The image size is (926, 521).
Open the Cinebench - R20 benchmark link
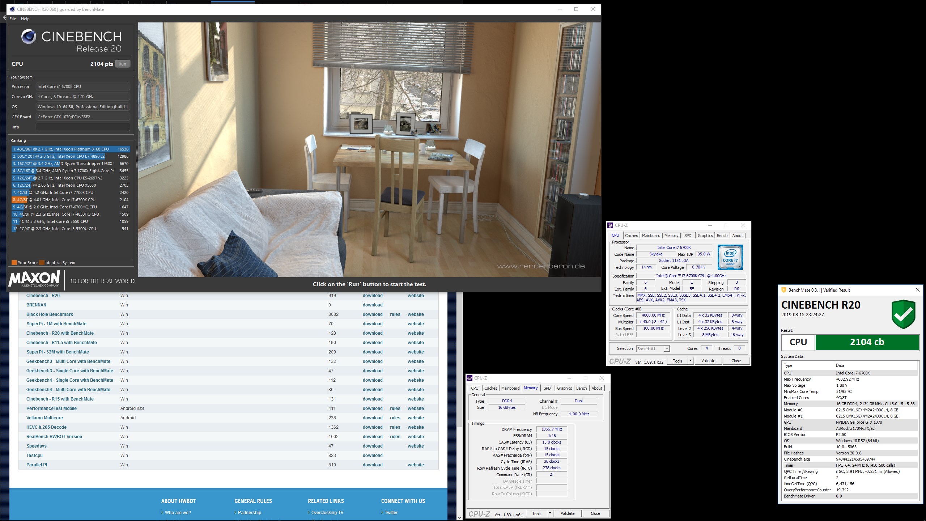[43, 296]
